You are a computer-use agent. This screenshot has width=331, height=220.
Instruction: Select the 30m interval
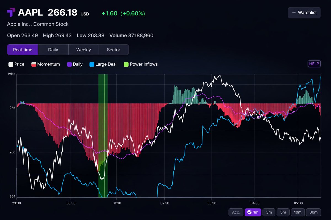pos(313,212)
